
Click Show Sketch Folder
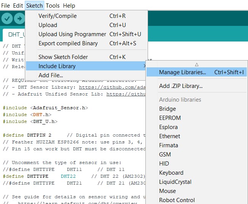63,57
